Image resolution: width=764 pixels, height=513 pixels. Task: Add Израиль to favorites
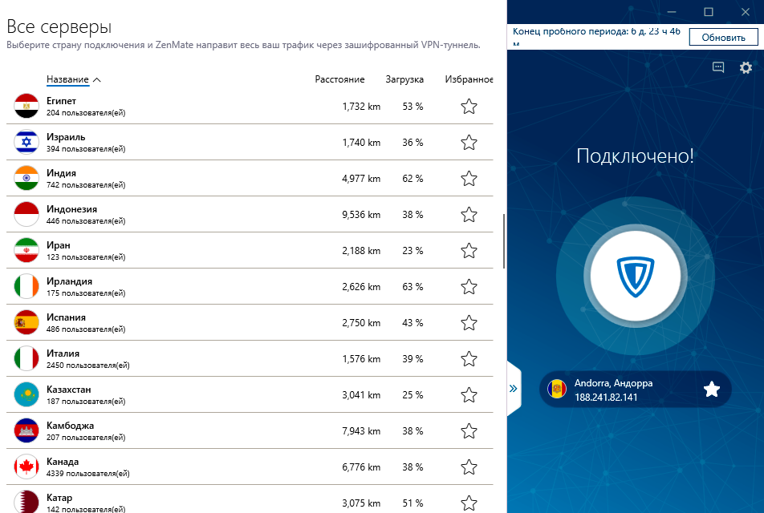[x=469, y=142]
